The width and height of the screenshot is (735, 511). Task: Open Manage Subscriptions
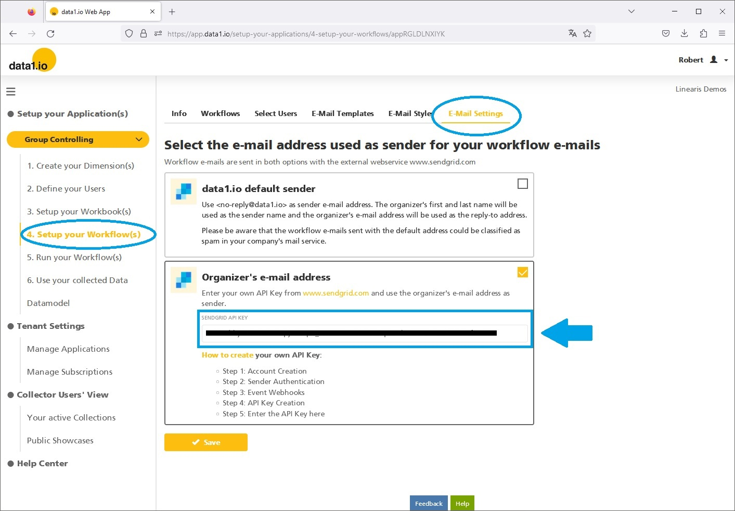(70, 372)
